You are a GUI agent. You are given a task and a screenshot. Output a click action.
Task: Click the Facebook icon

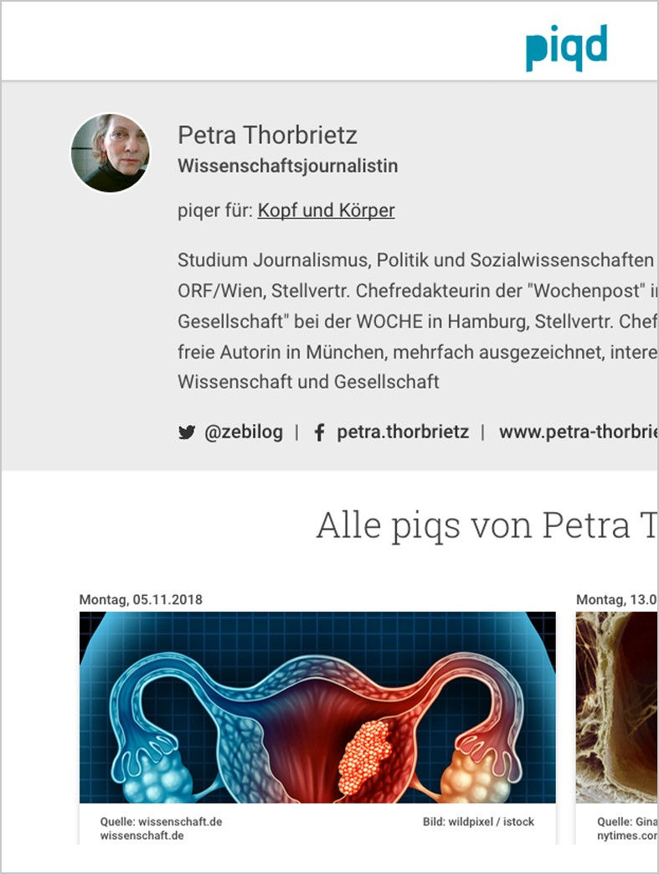[319, 432]
